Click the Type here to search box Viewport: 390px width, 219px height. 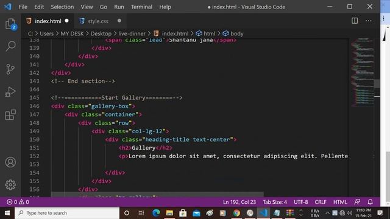[x=67, y=213]
